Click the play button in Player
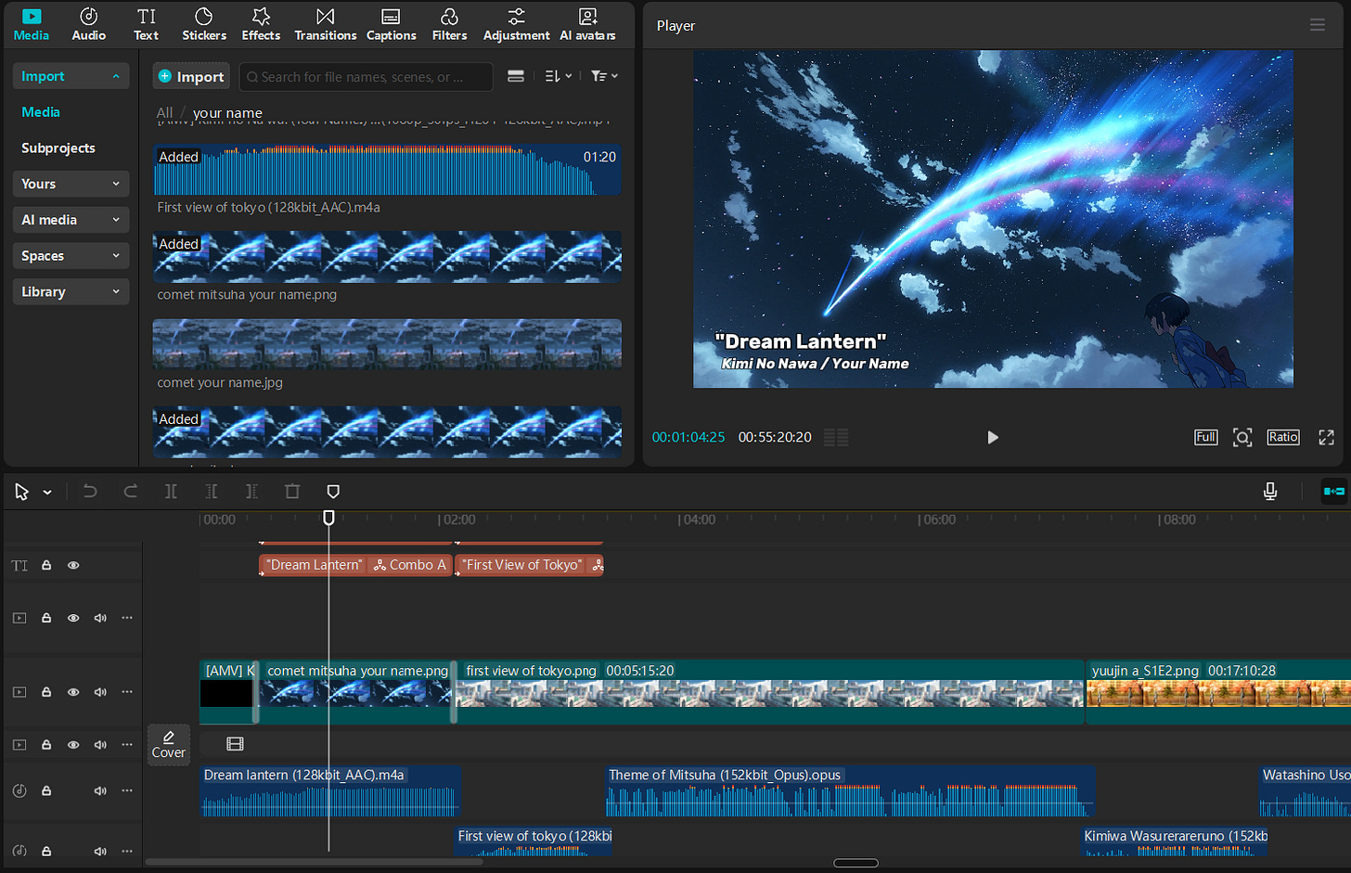1351x873 pixels. [992, 438]
